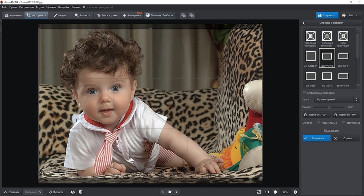Open the folder icon in bottom bar
This screenshot has width=364, height=196.
170,192
